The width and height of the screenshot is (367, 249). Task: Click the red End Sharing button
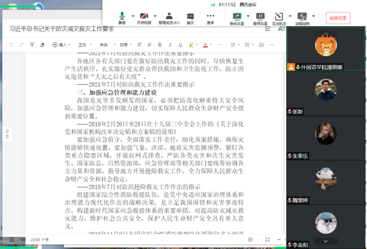point(338,18)
